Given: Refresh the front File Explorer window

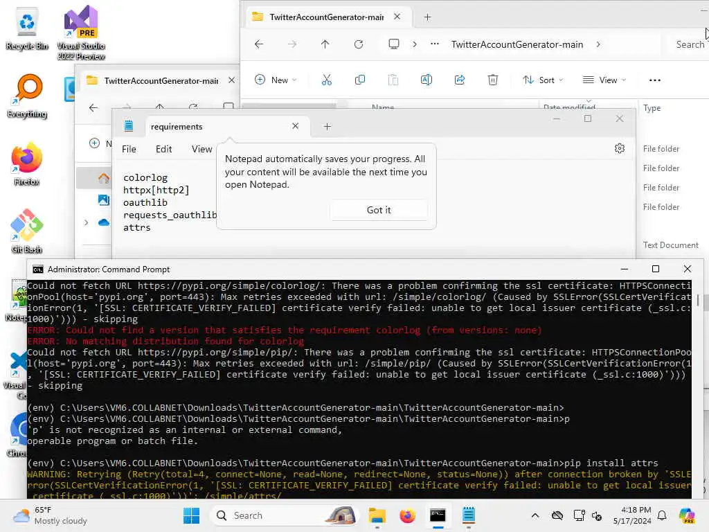Looking at the screenshot, I should [359, 44].
